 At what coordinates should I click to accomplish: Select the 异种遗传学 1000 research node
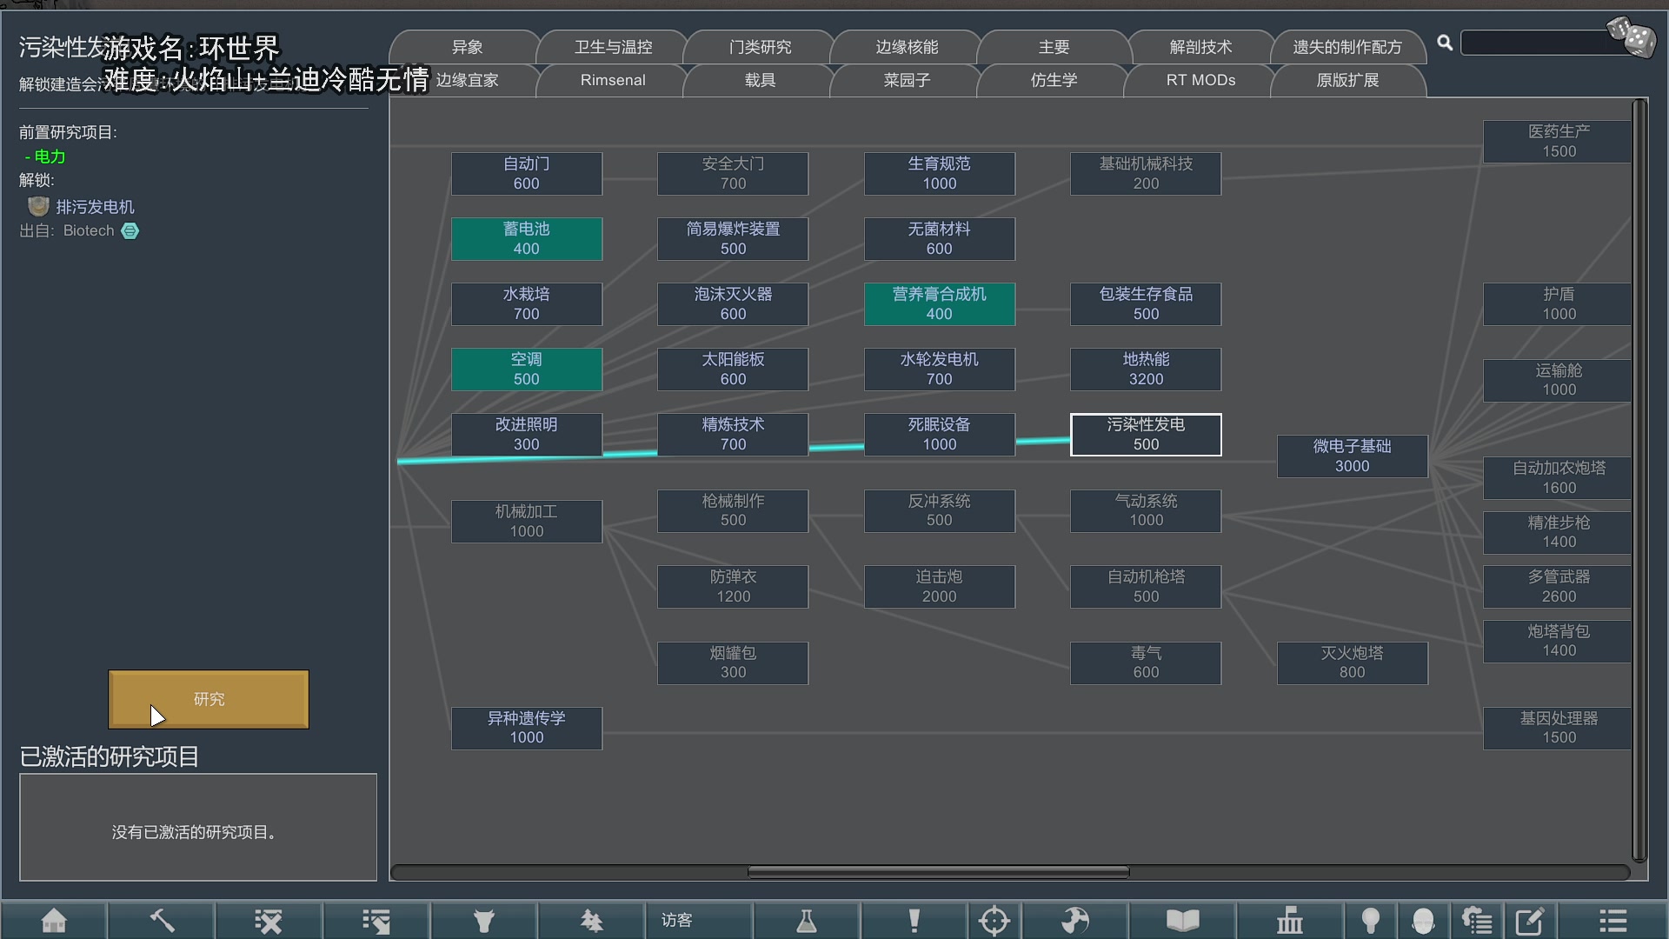(526, 729)
